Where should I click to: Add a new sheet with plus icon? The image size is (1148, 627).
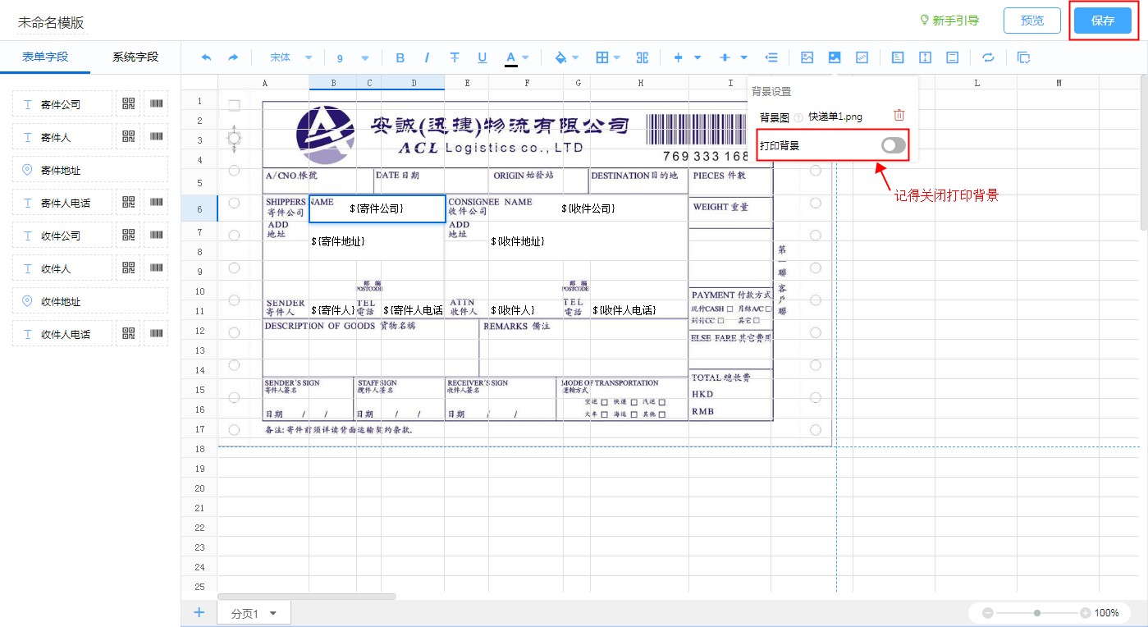[x=199, y=612]
